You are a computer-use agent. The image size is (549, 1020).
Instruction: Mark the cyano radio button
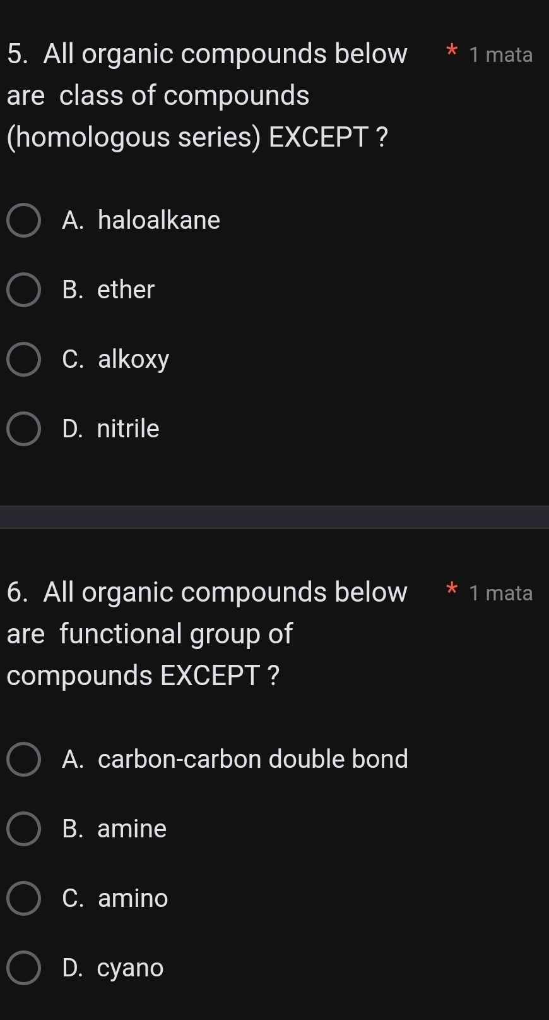(x=24, y=968)
